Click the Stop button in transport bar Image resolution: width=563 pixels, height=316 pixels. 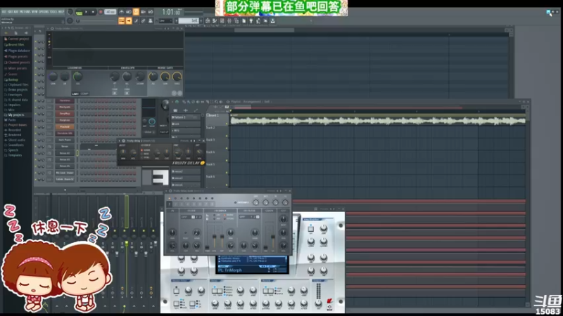coord(93,12)
